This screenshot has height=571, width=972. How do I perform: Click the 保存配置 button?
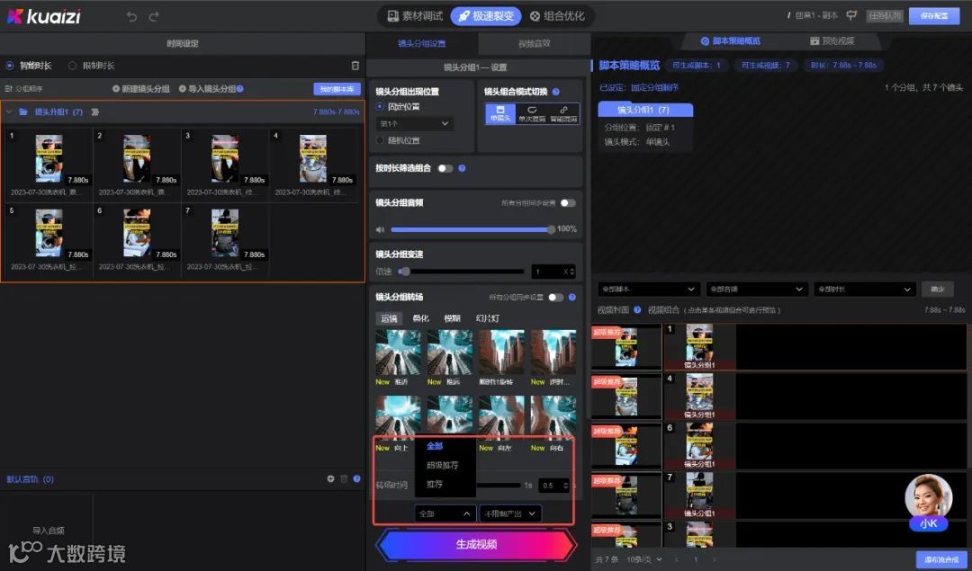(934, 16)
